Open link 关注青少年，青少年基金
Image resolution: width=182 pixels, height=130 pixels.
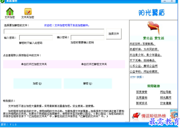(146, 55)
